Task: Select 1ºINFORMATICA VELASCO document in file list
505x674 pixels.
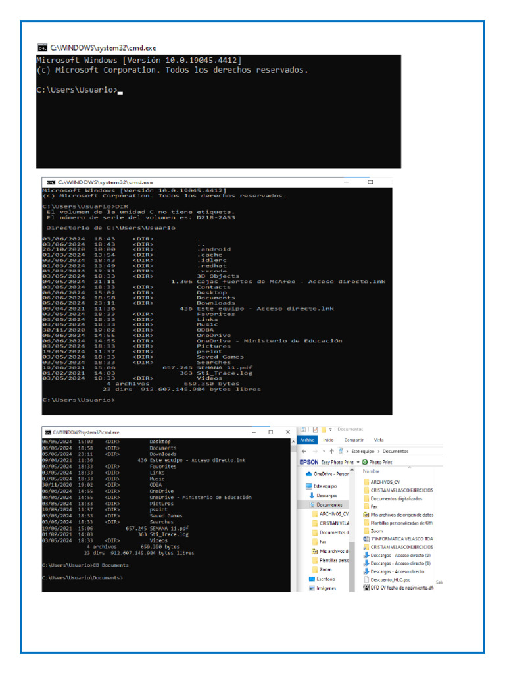Action: tap(398, 538)
